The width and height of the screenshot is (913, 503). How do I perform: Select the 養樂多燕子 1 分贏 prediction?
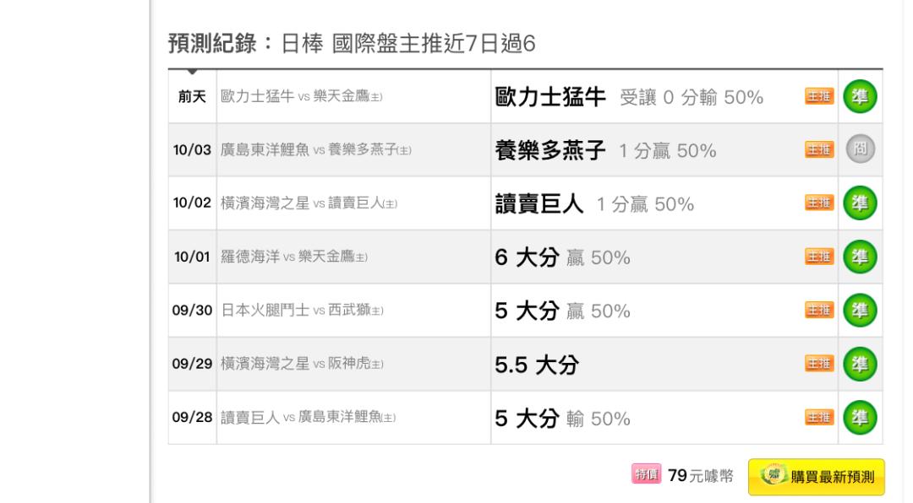605,150
